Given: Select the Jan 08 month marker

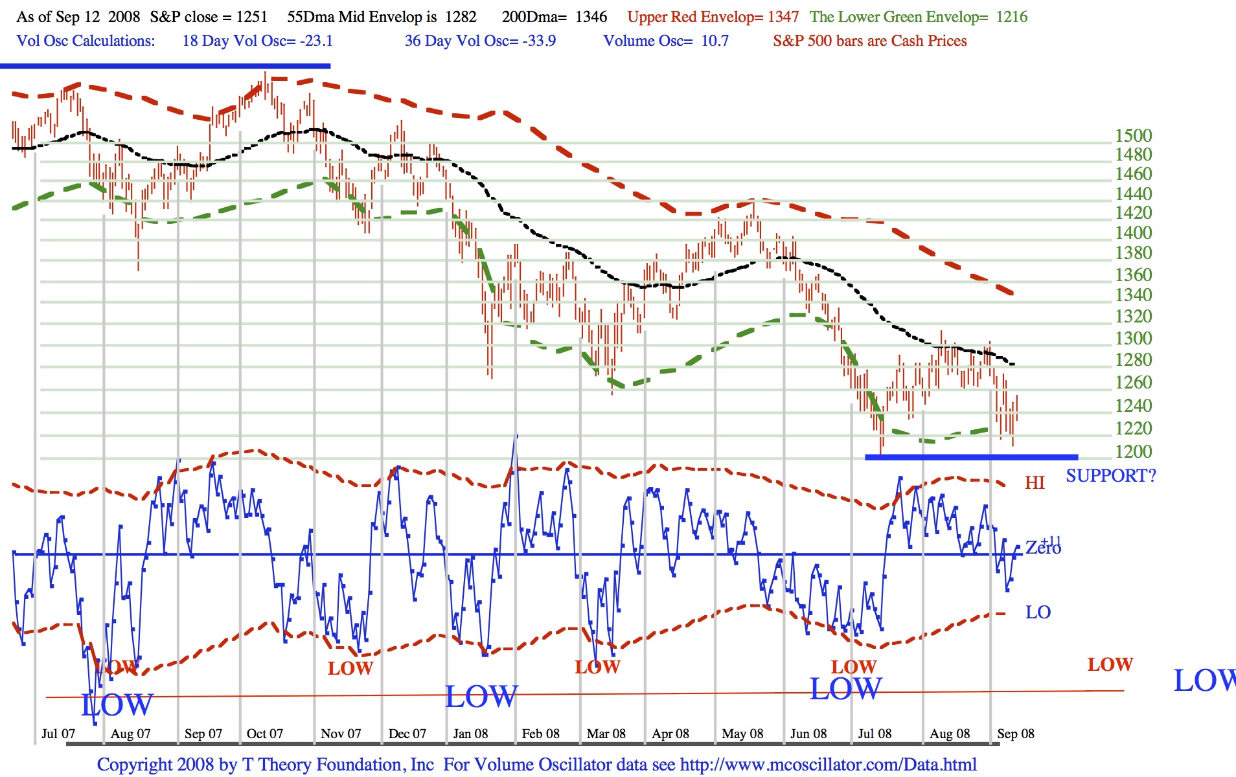Looking at the screenshot, I should pyautogui.click(x=470, y=734).
